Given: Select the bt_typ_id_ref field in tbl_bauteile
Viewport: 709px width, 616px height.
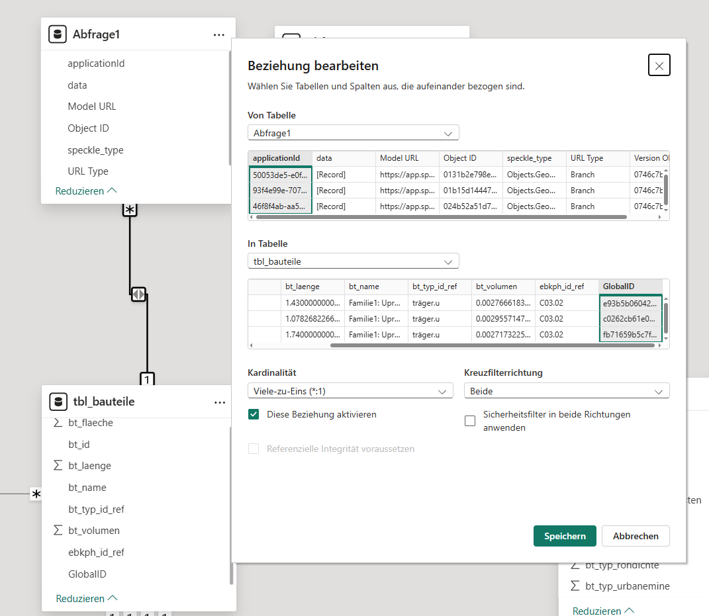Looking at the screenshot, I should pos(96,509).
